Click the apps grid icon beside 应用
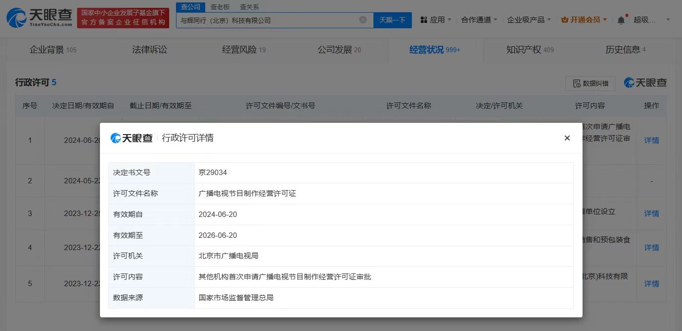This screenshot has height=331, width=682. click(x=423, y=19)
